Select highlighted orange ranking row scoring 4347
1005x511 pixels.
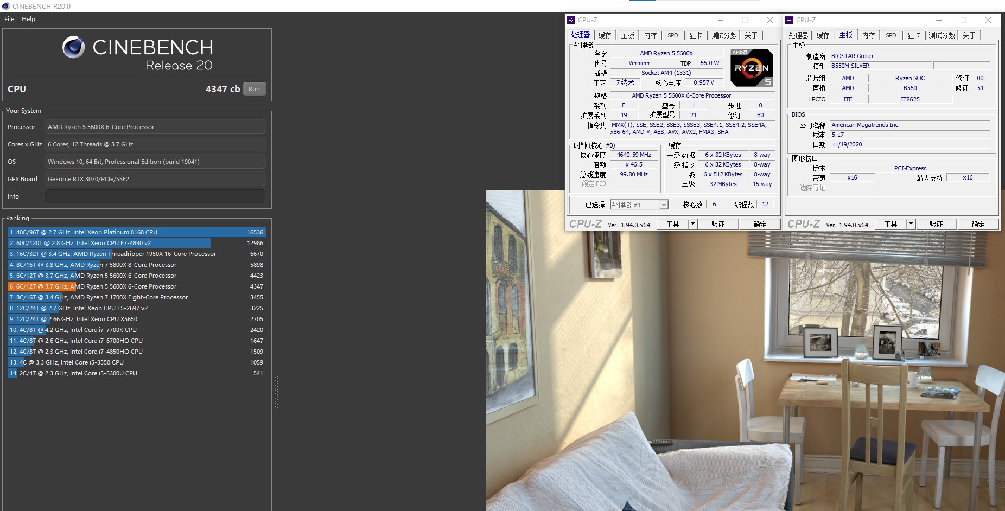click(x=137, y=286)
